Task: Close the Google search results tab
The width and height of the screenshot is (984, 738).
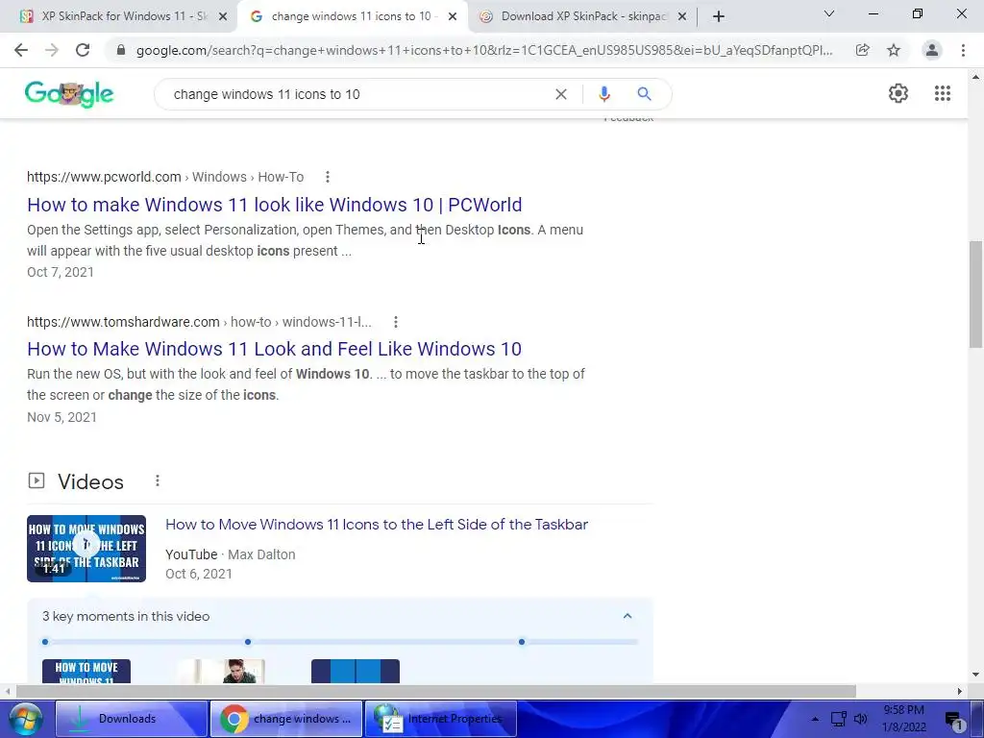Action: pyautogui.click(x=453, y=16)
